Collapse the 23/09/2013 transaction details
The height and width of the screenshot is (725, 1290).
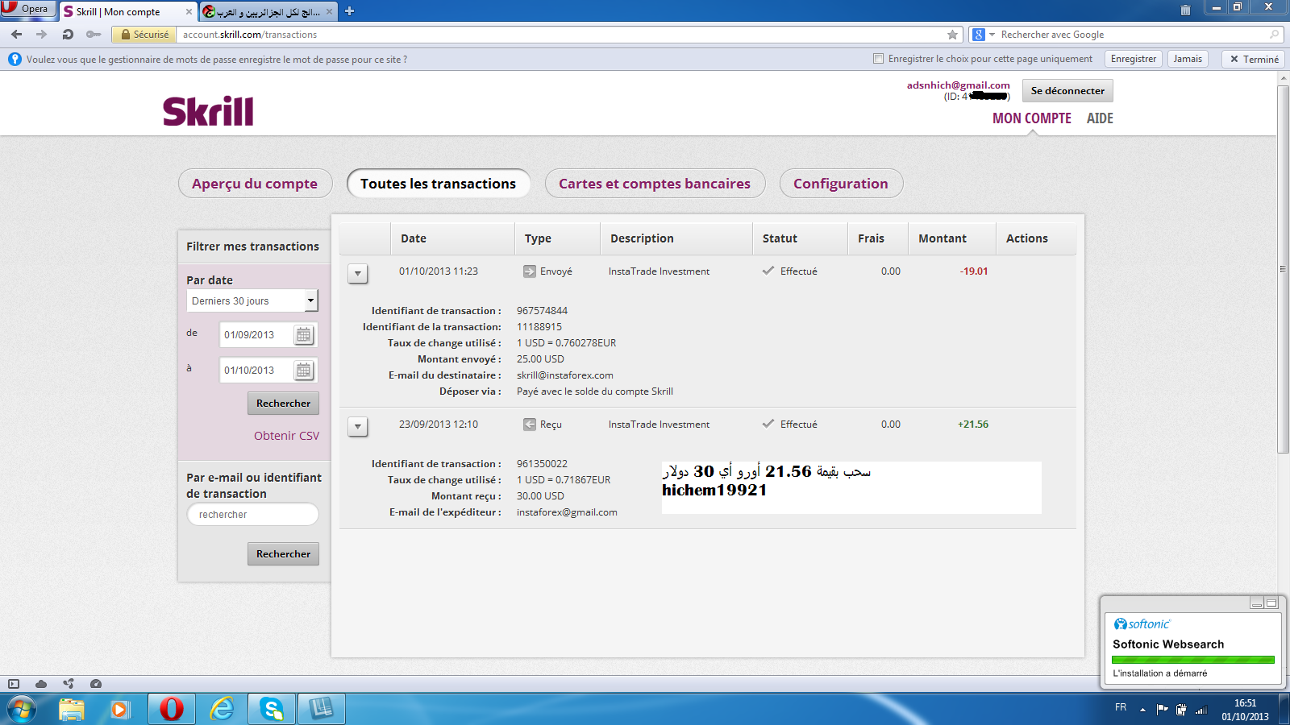tap(358, 427)
